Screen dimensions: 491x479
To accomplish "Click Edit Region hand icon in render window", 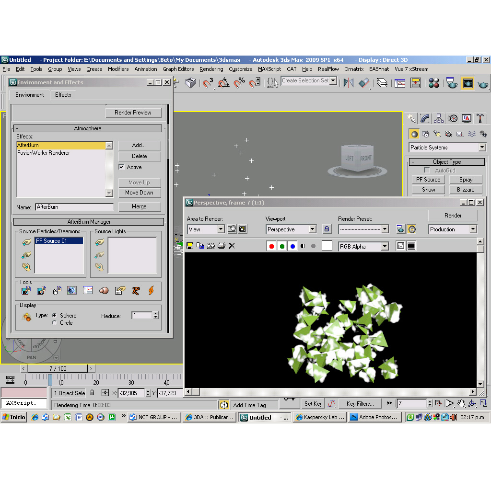I will 232,229.
